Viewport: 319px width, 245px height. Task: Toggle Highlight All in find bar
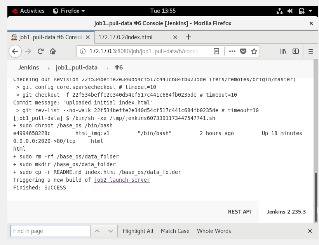pyautogui.click(x=138, y=231)
